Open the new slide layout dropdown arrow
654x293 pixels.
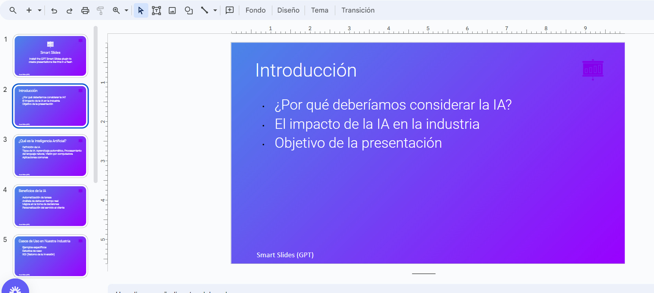tap(40, 10)
